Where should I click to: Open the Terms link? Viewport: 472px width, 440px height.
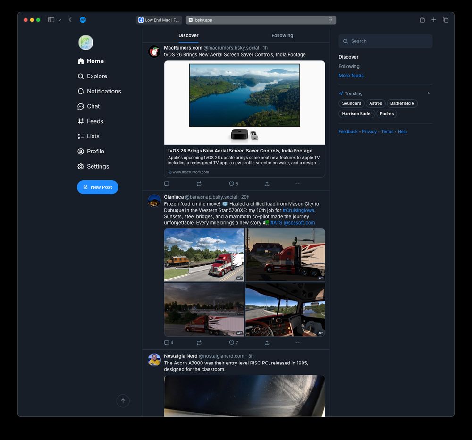point(387,132)
